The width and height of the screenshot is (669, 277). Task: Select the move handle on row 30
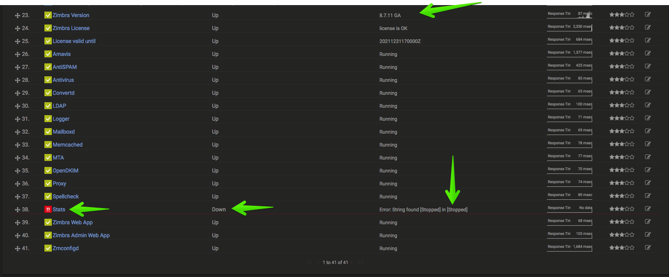(18, 106)
